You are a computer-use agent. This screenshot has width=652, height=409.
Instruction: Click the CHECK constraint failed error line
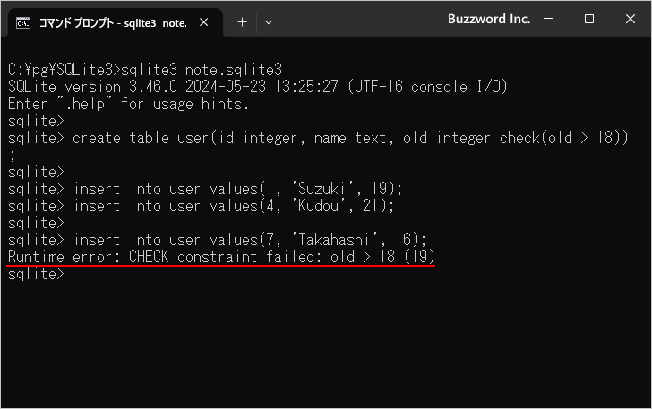(x=221, y=258)
